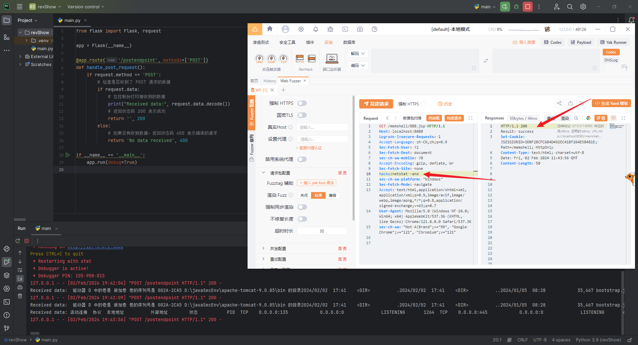Open PyCharm debug bug icon
The width and height of the screenshot is (638, 345).
tap(516, 7)
